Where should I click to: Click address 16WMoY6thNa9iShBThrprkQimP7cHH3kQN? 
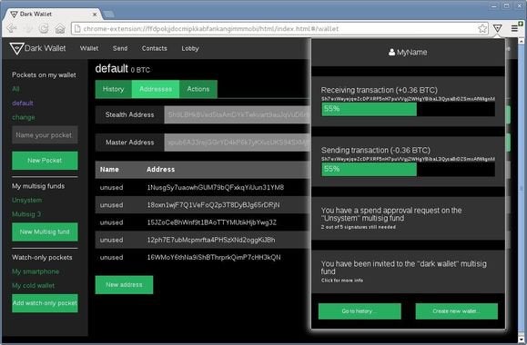[x=214, y=257]
